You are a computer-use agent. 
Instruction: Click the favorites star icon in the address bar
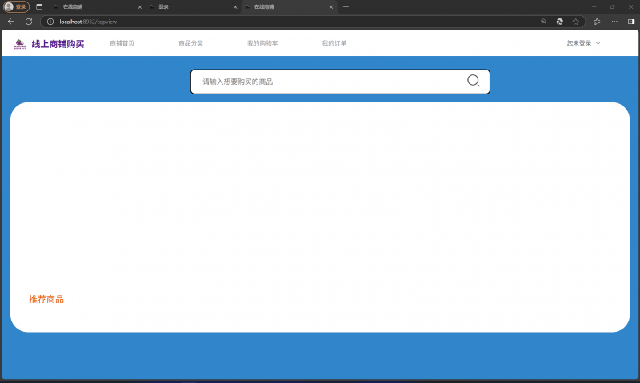575,22
